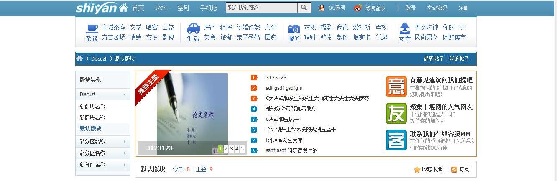Click the search magnifier button

pos(304,8)
